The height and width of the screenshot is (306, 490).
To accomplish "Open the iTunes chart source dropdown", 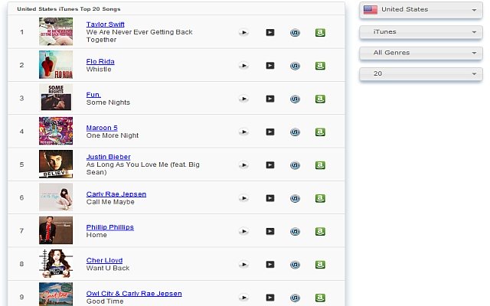I will click(421, 32).
